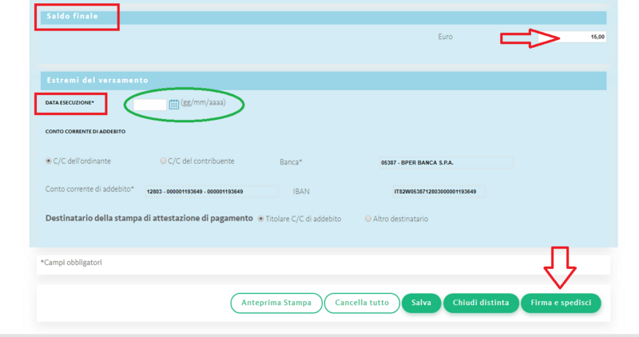The height and width of the screenshot is (337, 639).
Task: Choose Titolare C/C di addebito option
Action: (261, 219)
